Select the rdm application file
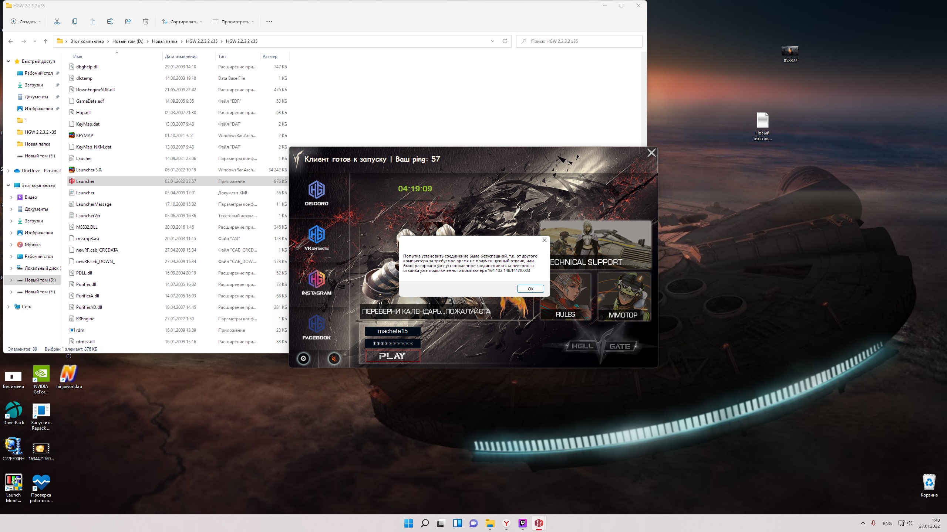 (x=80, y=330)
